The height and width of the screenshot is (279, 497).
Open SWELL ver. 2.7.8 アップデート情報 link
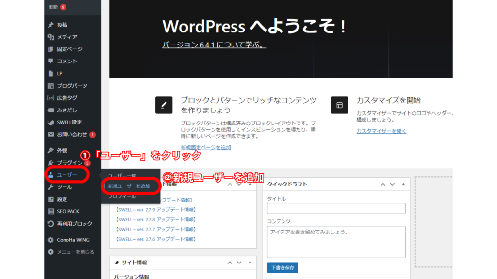pyautogui.click(x=155, y=219)
